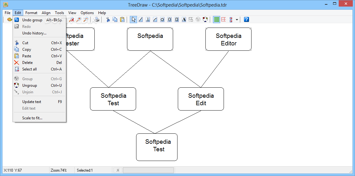Open the File menu
Image resolution: width=355 pixels, height=176 pixels.
pos(8,13)
